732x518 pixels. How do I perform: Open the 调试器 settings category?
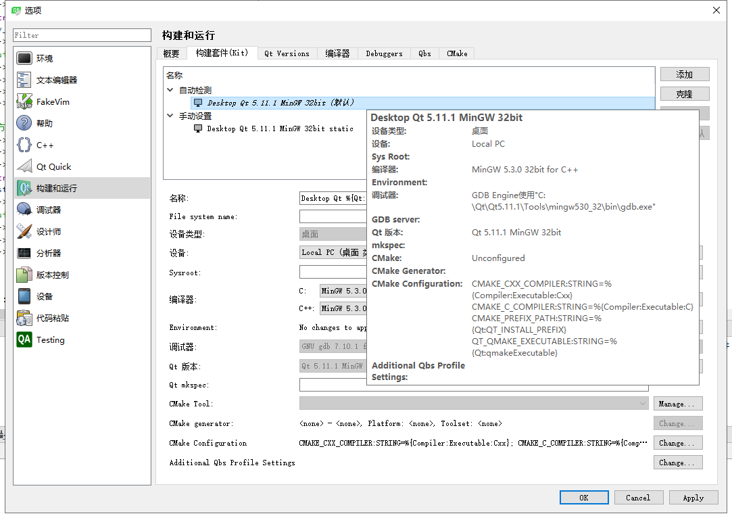click(82, 210)
